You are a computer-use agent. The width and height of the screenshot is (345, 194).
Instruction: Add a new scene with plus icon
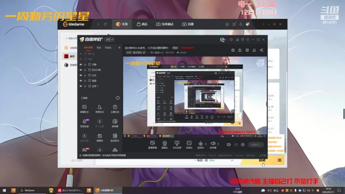point(119,47)
